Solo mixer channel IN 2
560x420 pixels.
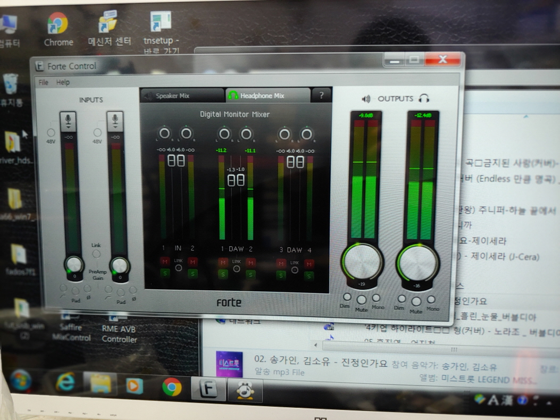193,274
